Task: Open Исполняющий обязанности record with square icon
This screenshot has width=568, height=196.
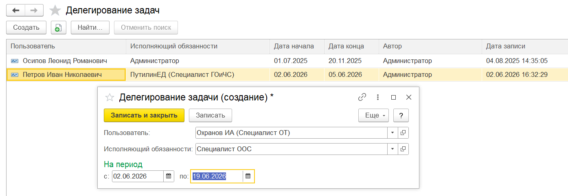Action: (x=403, y=149)
